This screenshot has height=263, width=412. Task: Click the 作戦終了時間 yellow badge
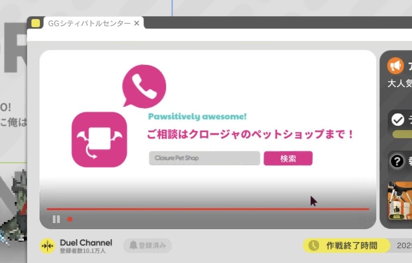(347, 246)
